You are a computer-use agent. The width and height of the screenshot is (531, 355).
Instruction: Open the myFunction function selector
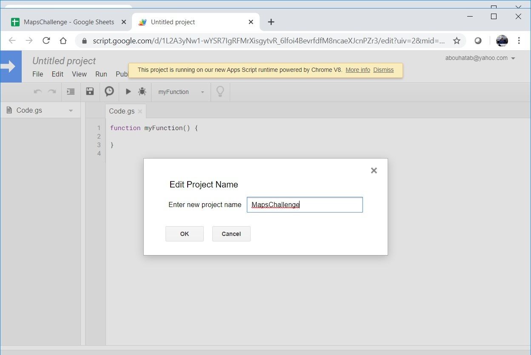pos(180,91)
